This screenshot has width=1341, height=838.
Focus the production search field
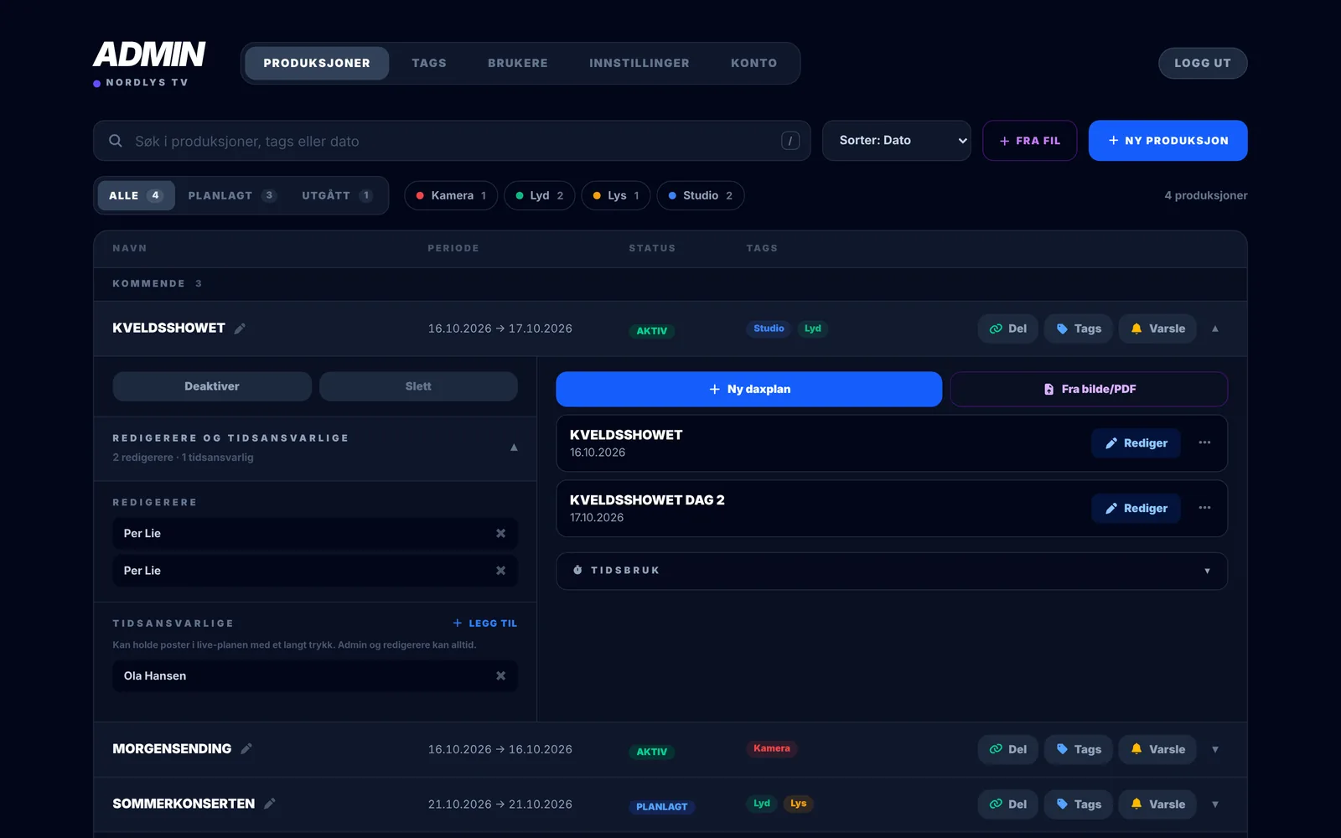coord(453,141)
